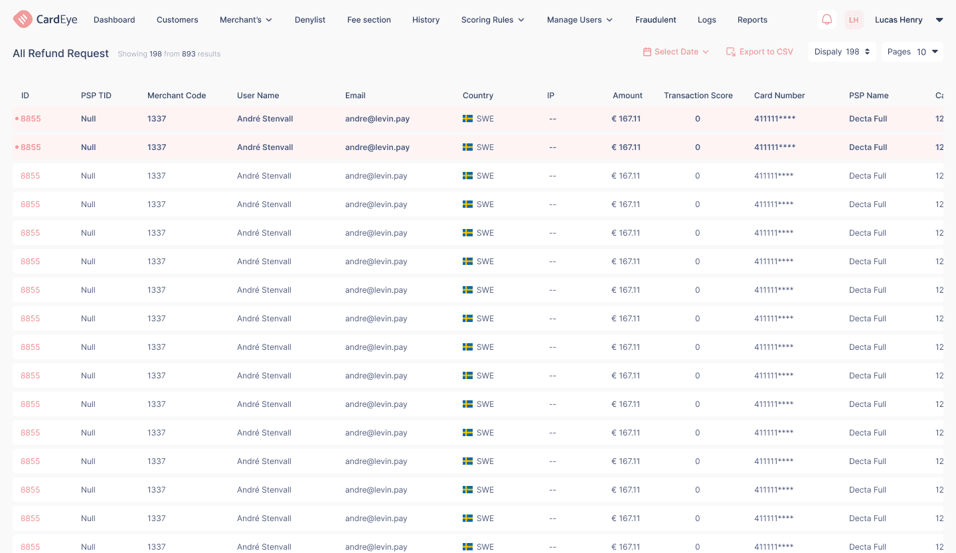Click the red unread dot on first row

(17, 119)
